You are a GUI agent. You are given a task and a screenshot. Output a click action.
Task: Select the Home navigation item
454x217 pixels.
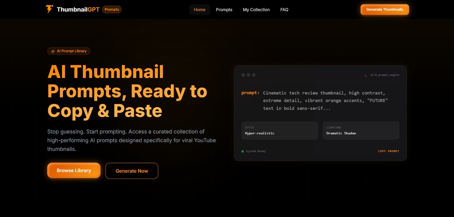click(200, 9)
